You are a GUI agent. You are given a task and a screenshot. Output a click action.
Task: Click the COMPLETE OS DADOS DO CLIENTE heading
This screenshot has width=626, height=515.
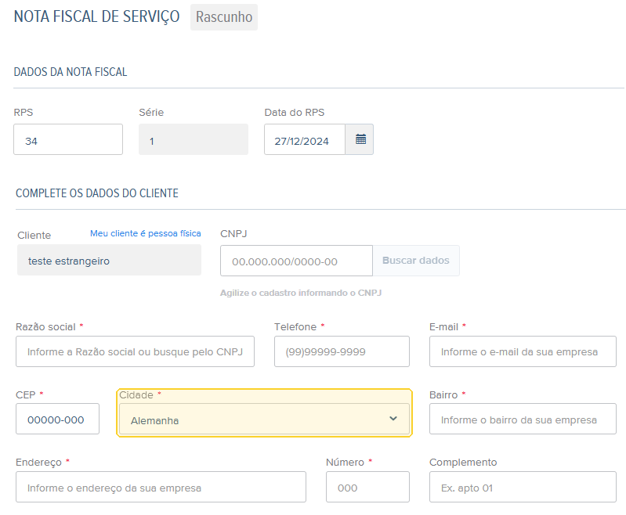[x=97, y=193]
